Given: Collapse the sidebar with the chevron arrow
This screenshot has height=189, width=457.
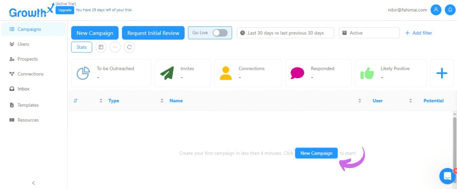Looking at the screenshot, I should (33, 183).
